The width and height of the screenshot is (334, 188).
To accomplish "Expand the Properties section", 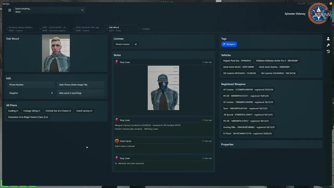I will click(227, 144).
